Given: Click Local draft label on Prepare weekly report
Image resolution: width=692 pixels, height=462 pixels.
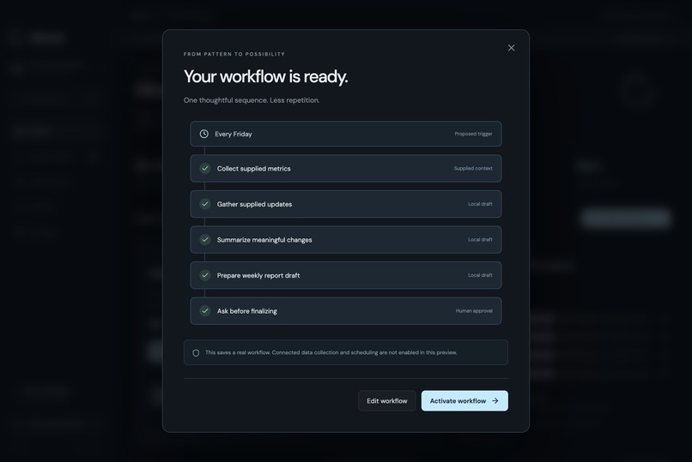Looking at the screenshot, I should (480, 275).
